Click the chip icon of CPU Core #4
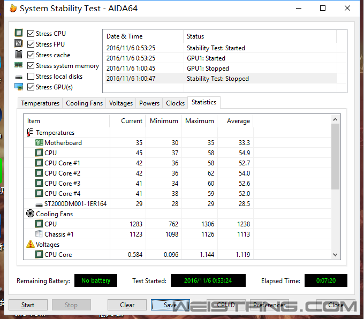This screenshot has width=364, height=319. point(39,193)
